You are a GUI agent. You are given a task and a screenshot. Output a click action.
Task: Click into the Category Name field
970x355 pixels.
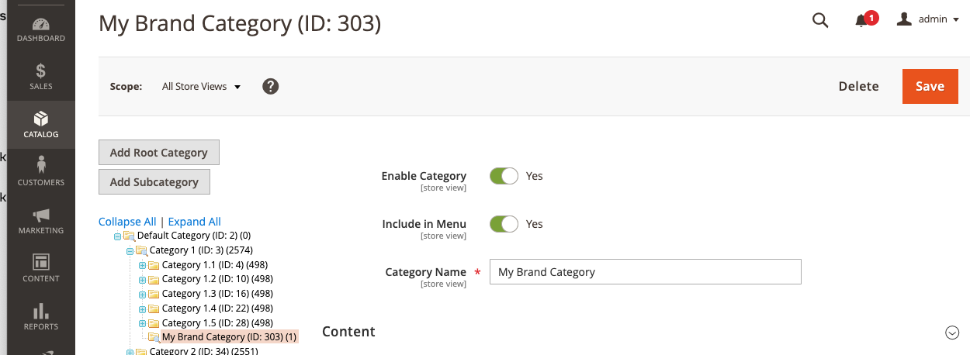[645, 272]
